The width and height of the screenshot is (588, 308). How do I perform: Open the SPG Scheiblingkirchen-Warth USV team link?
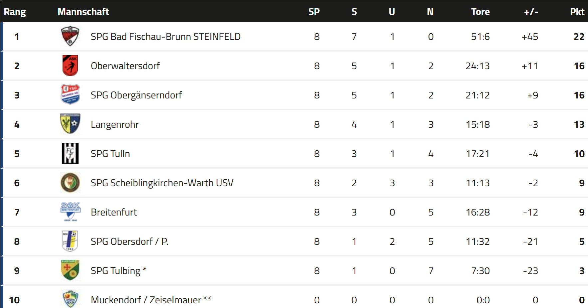162,183
